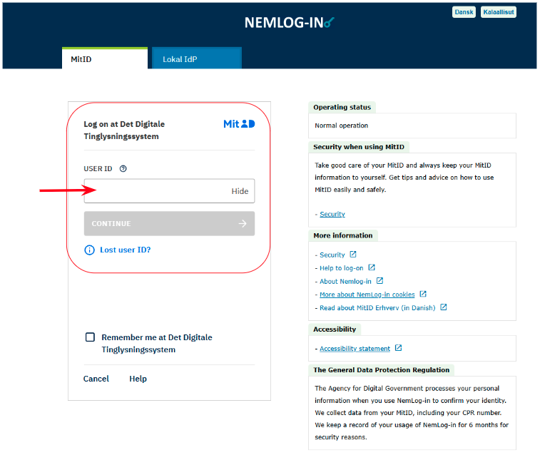Click external link icon beside Help to log-on
Viewport: 540px width, 455px height.
pyautogui.click(x=372, y=267)
